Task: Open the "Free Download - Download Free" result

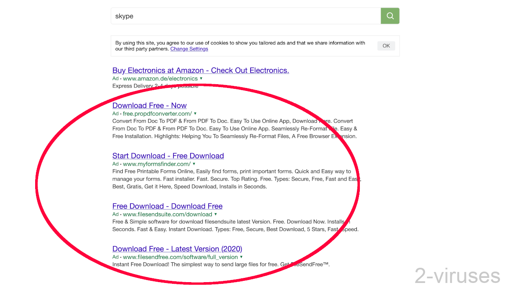Action: click(x=167, y=206)
